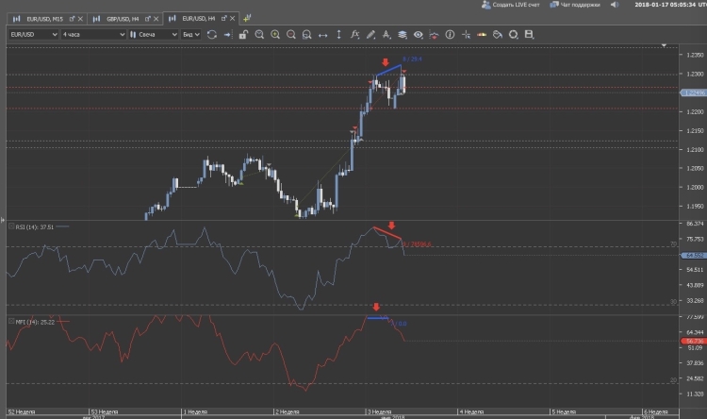Toggle the RSI (14) indicator checkbox
707x419 pixels.
pos(11,226)
